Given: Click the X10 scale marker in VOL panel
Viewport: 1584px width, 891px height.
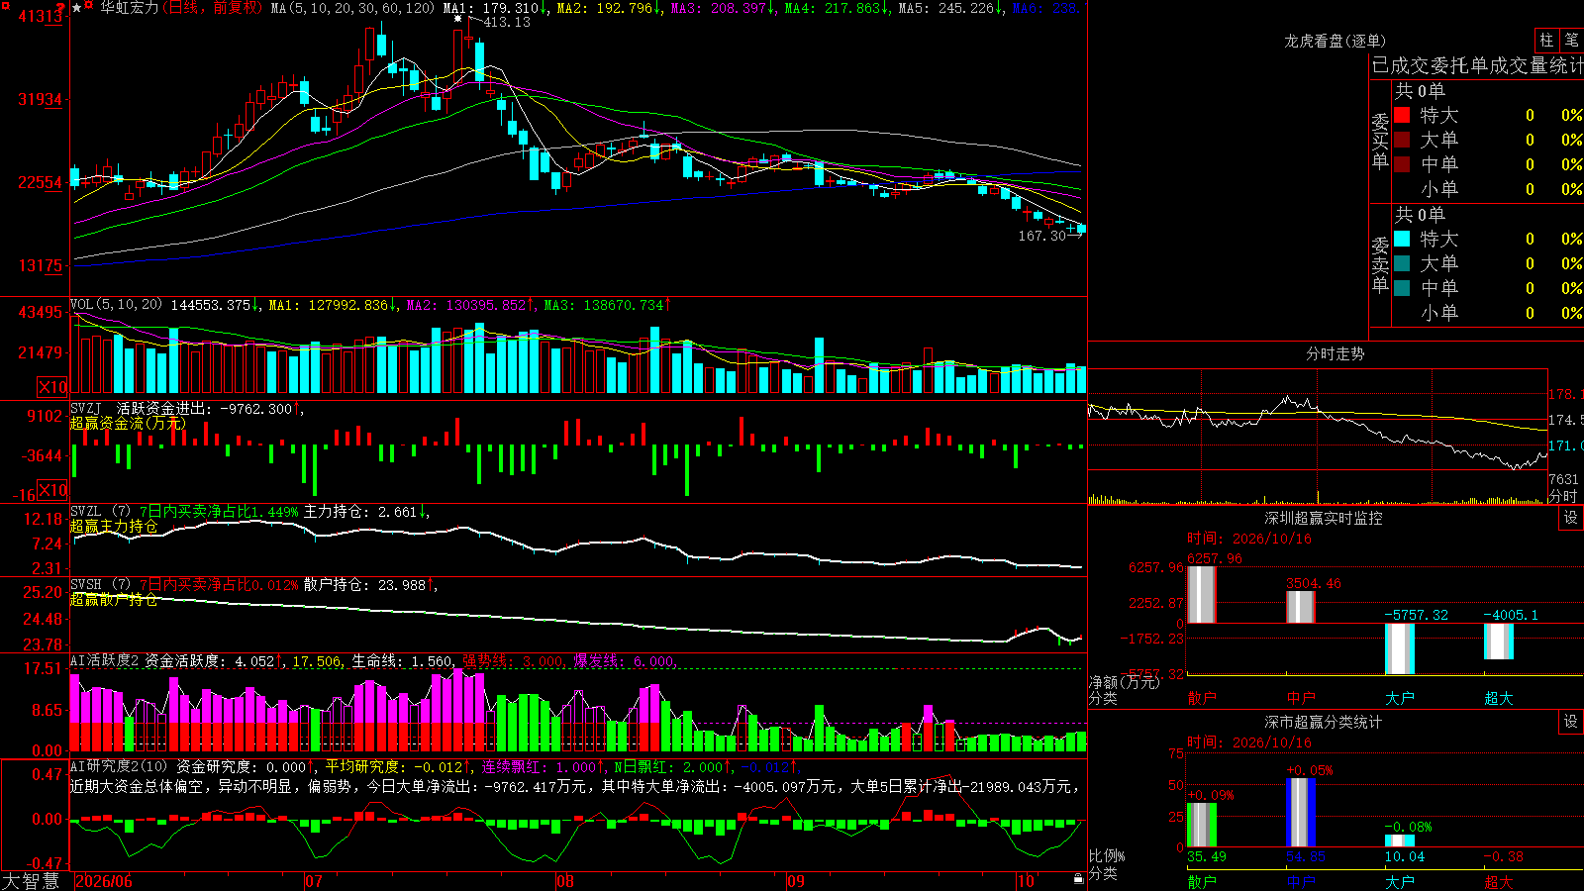Looking at the screenshot, I should (52, 387).
